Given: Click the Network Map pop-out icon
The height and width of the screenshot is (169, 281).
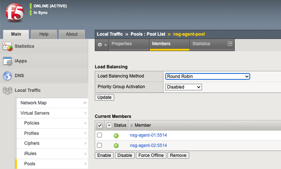Looking at the screenshot, I should (85, 103).
